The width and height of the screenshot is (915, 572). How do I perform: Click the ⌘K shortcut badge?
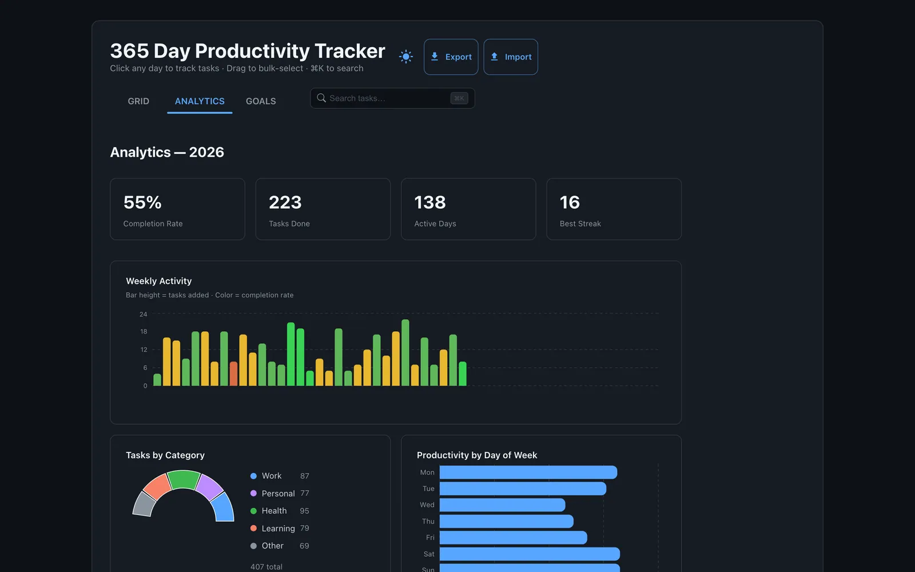[459, 98]
